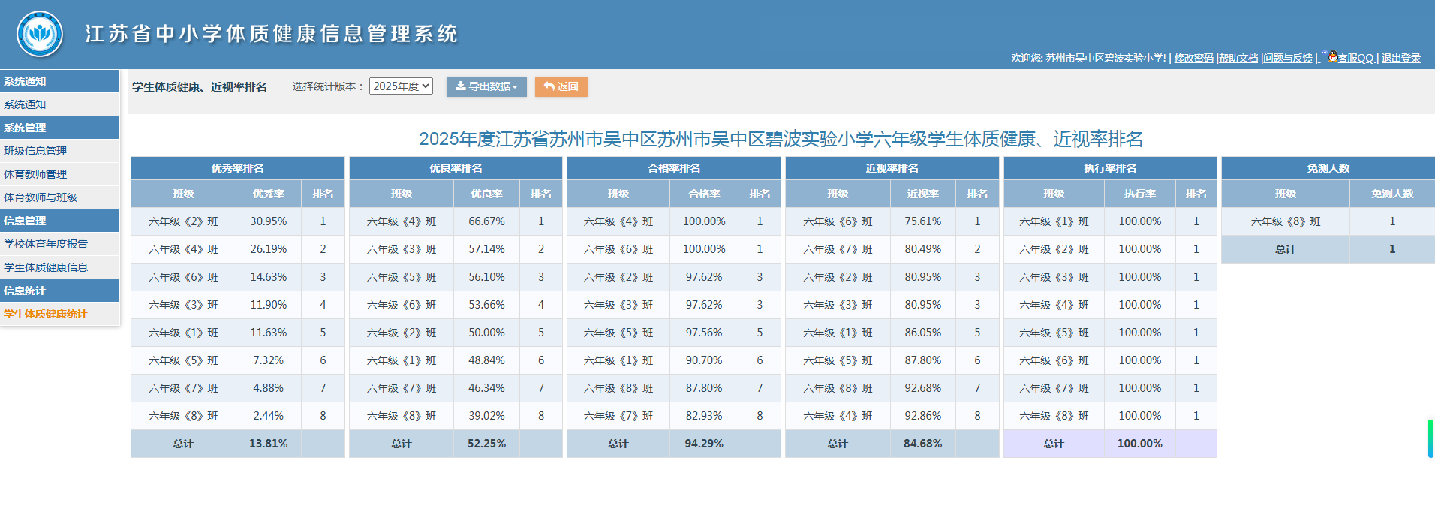Viewport: 1435px width, 521px height.
Task: Collapse the 系统管理 sidebar section header
Action: pyautogui.click(x=25, y=128)
